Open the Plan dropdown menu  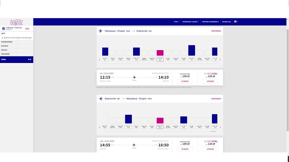pos(176,22)
